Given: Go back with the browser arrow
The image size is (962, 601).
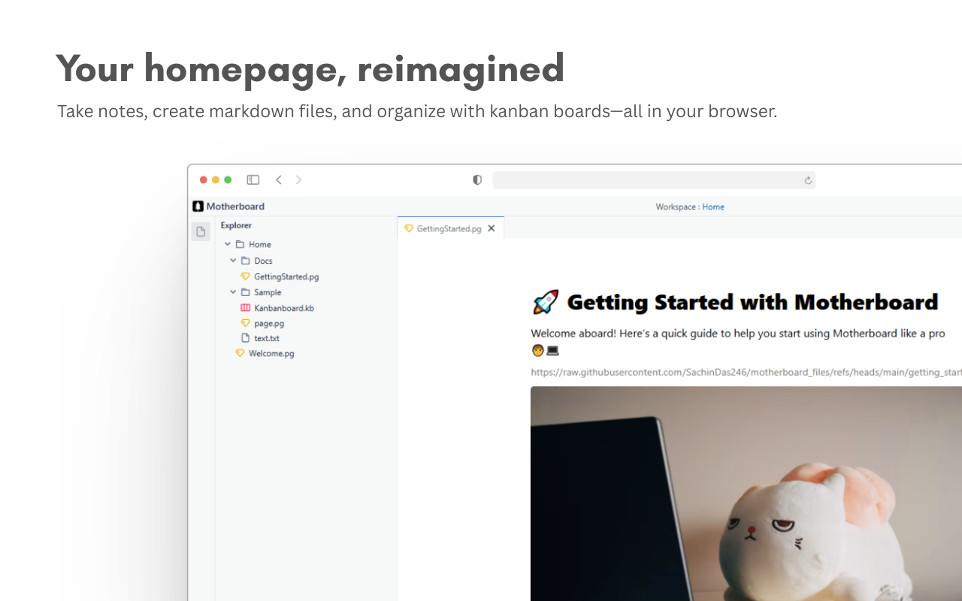Looking at the screenshot, I should (279, 180).
